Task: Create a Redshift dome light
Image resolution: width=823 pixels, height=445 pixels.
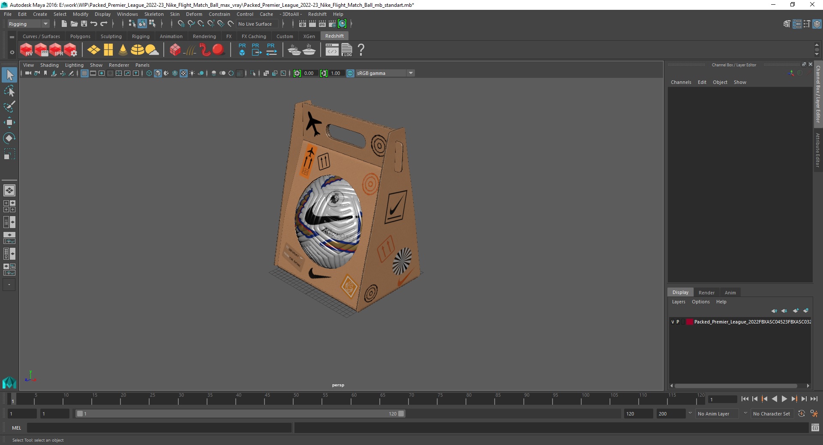Action: tap(137, 50)
